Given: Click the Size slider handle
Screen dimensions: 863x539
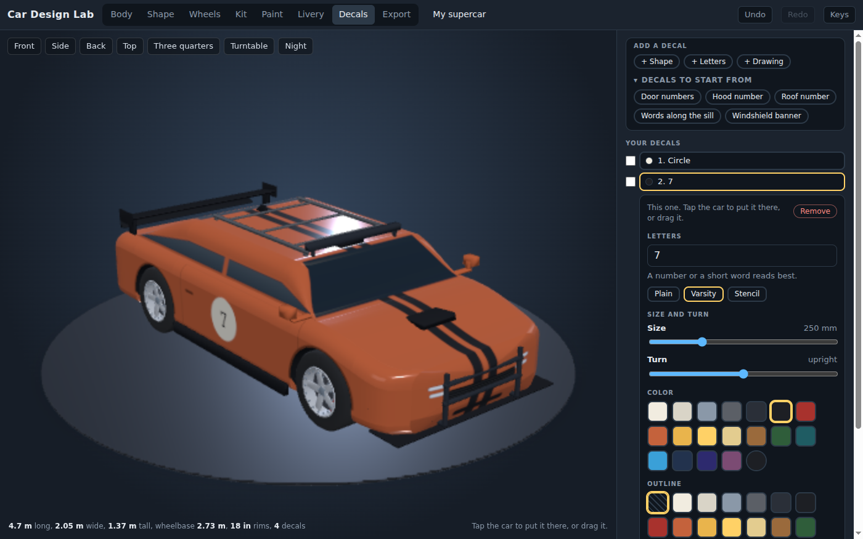Looking at the screenshot, I should point(702,342).
